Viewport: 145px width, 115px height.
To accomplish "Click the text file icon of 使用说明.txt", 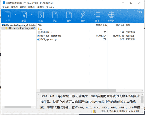I will 39,32.
